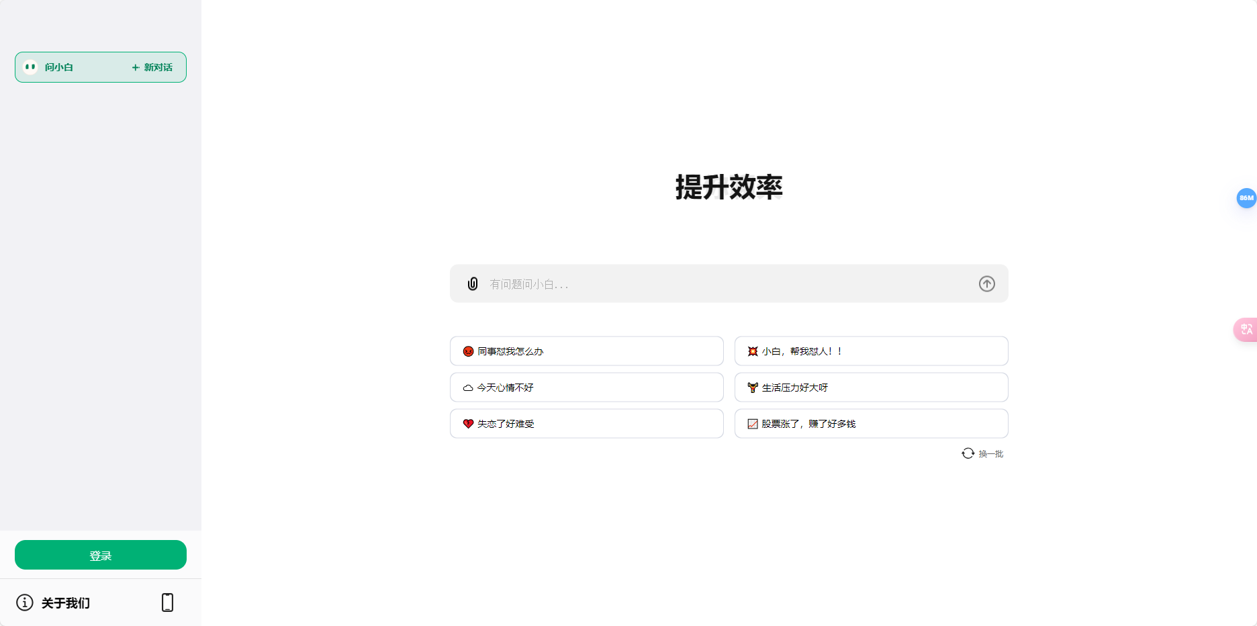Click the 问小白 mascot logo icon

pos(30,66)
